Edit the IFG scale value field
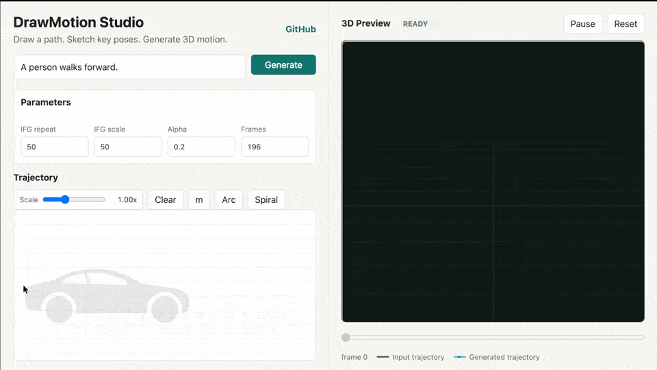Screen dimensions: 657x370 click(128, 147)
